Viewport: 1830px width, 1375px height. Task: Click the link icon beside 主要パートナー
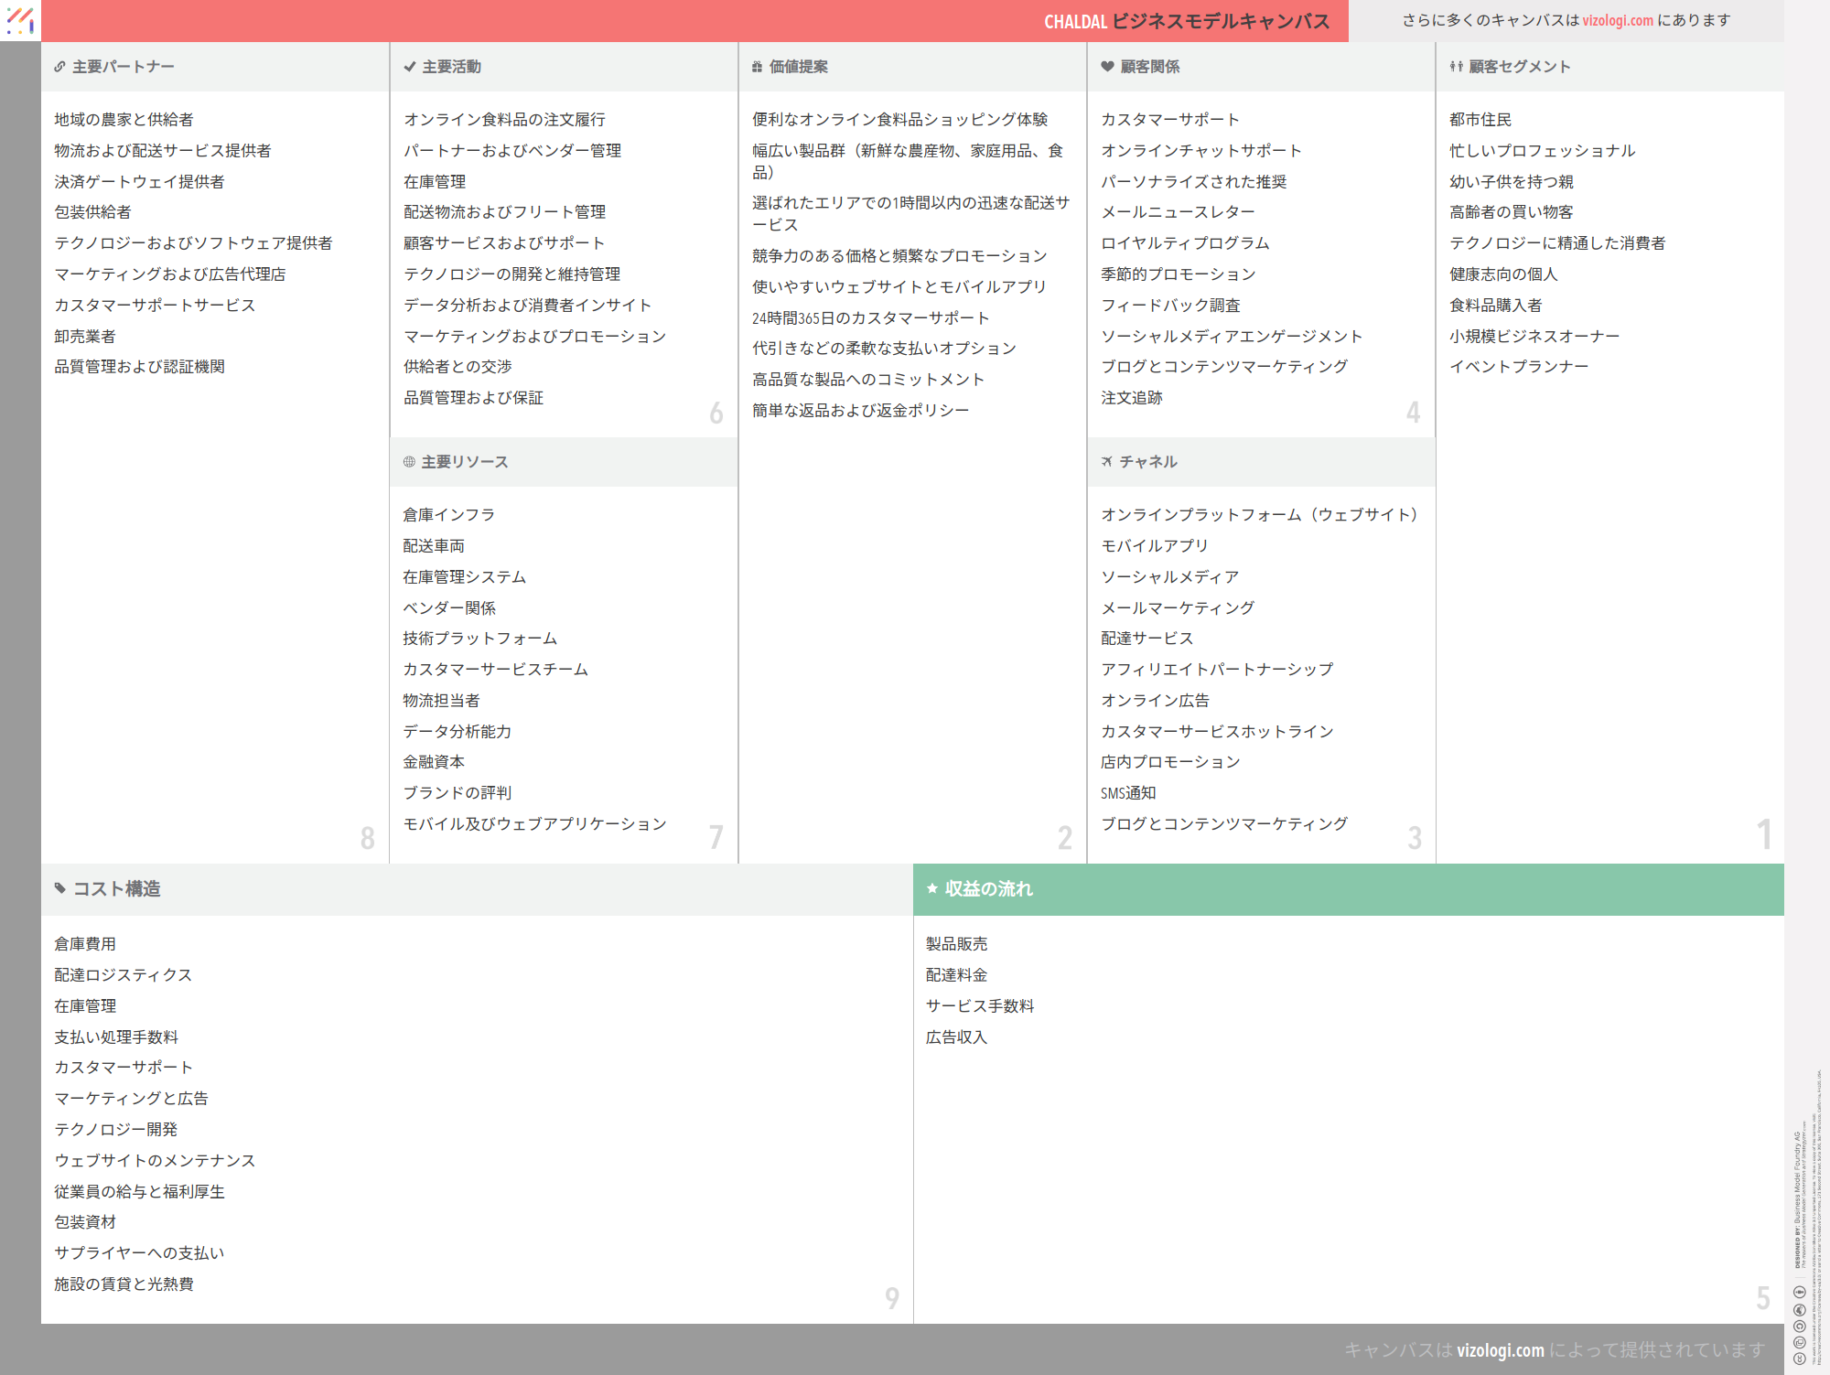tap(59, 67)
